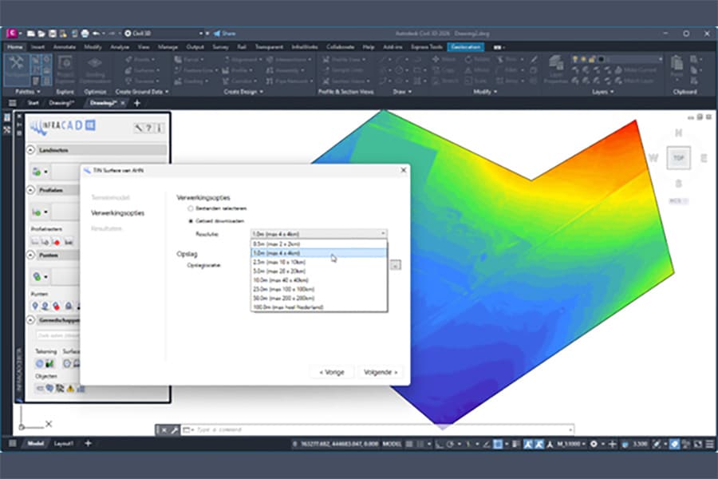Click the Stretch tool in Modify panel
The height and width of the screenshot is (479, 718).
444,81
